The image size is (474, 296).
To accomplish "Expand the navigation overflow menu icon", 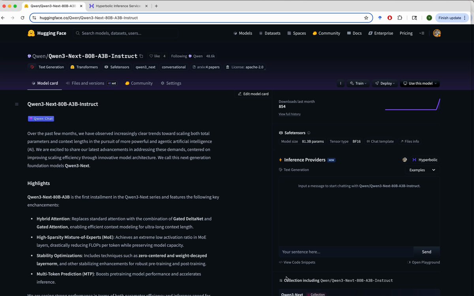I will (x=422, y=34).
